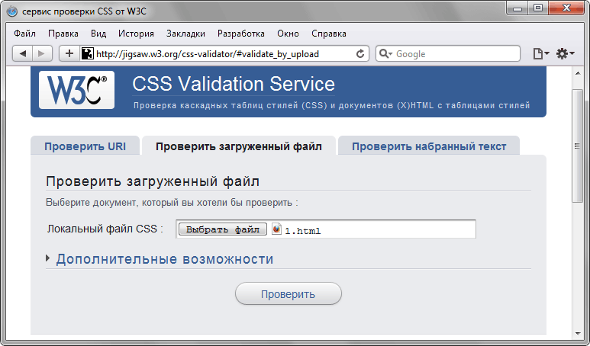Click the Google search field
The width and height of the screenshot is (590, 346).
(456, 54)
